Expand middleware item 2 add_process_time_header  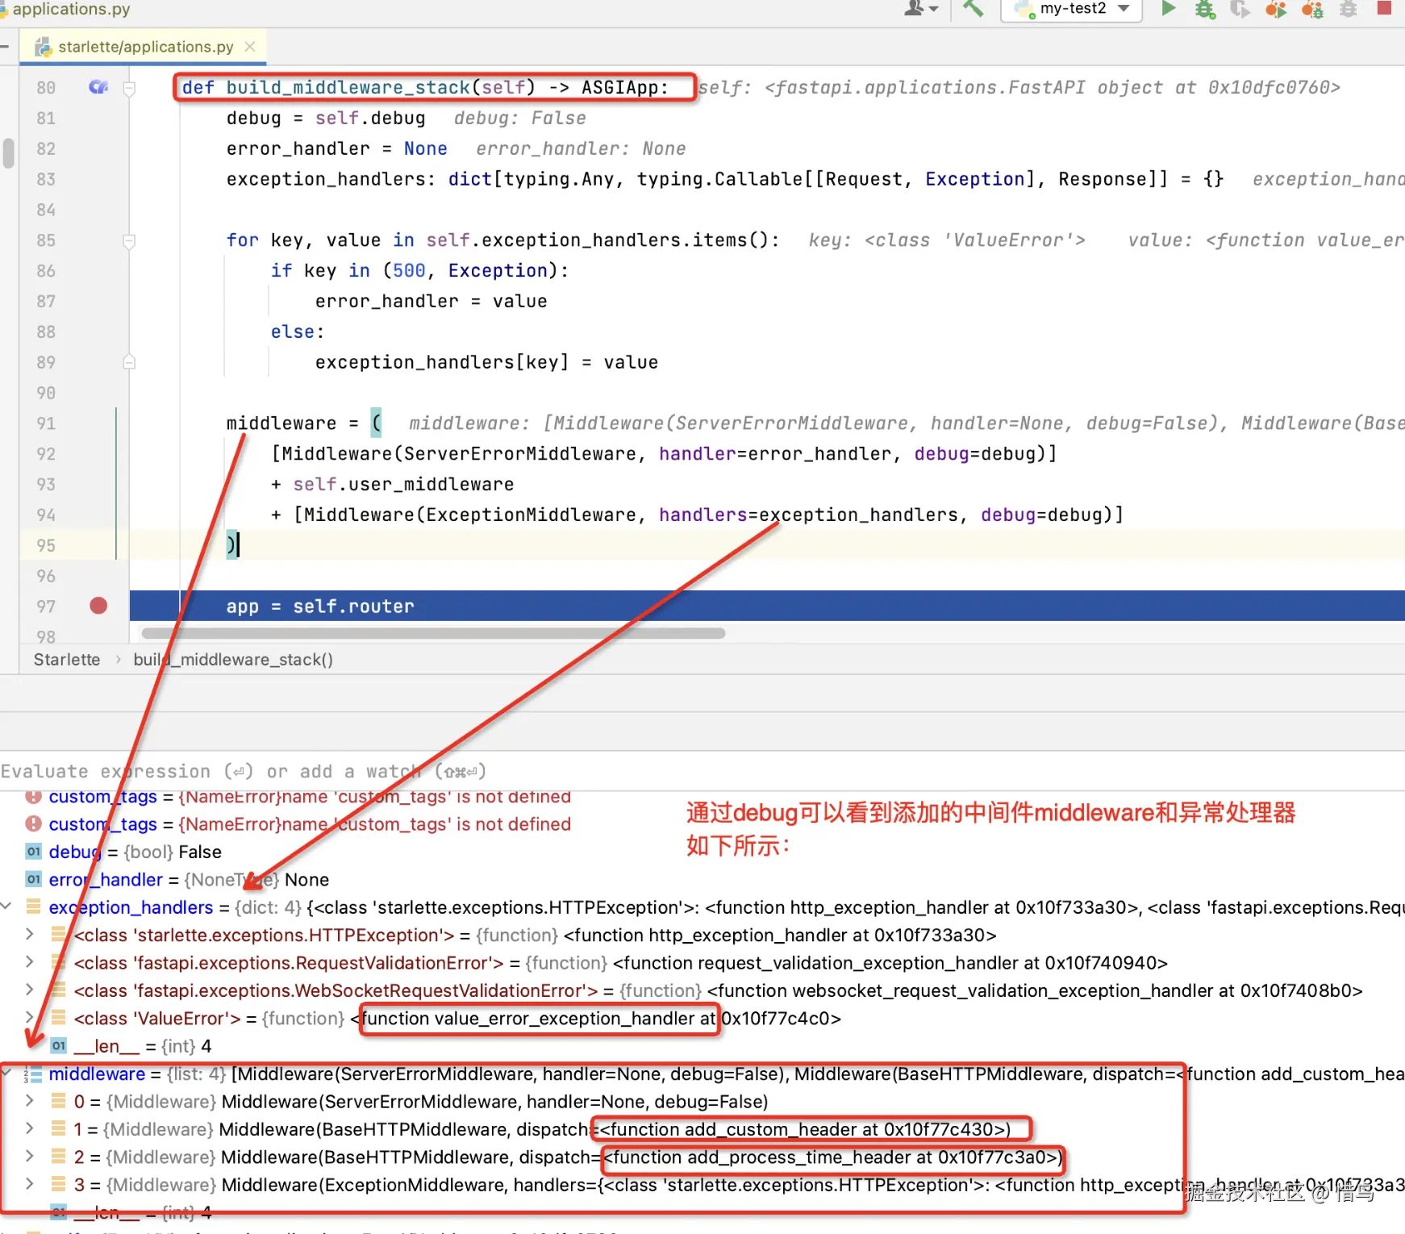[30, 1157]
